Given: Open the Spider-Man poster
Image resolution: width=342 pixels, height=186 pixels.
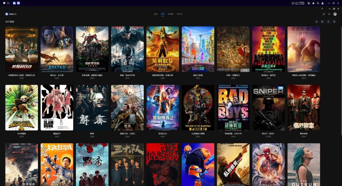Looking at the screenshot, I should 268,165.
